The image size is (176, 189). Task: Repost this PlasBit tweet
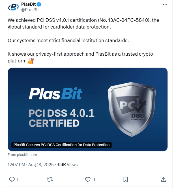50,179
